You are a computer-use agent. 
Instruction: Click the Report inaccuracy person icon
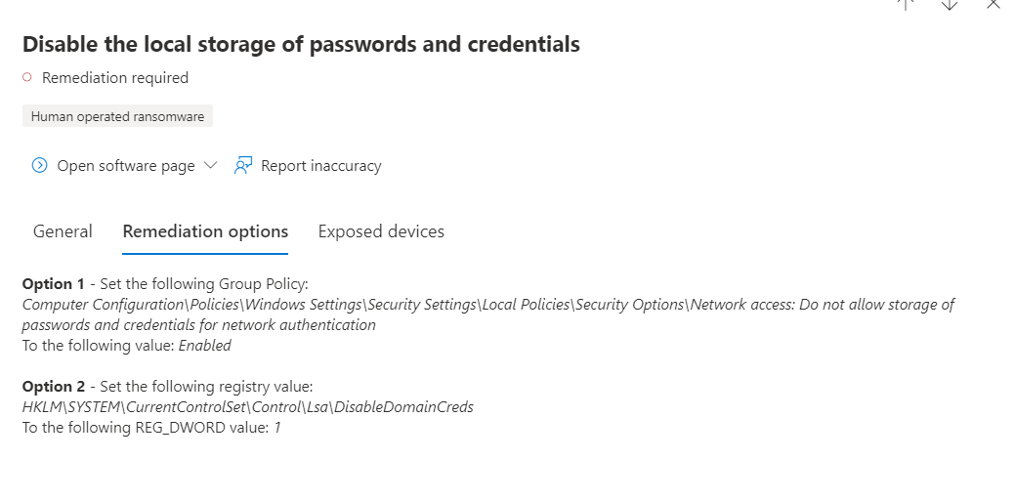242,166
